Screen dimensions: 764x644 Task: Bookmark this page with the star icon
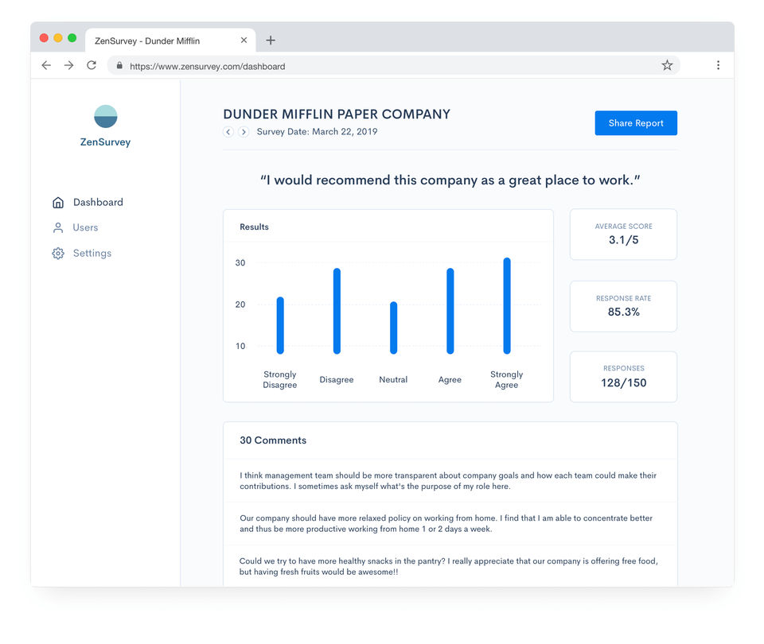point(667,65)
